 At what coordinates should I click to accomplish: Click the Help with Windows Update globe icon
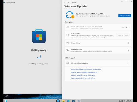click(67, 63)
